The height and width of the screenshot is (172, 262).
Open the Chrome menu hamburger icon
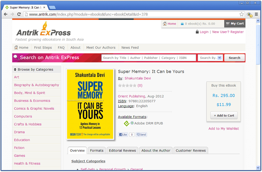click(x=256, y=14)
